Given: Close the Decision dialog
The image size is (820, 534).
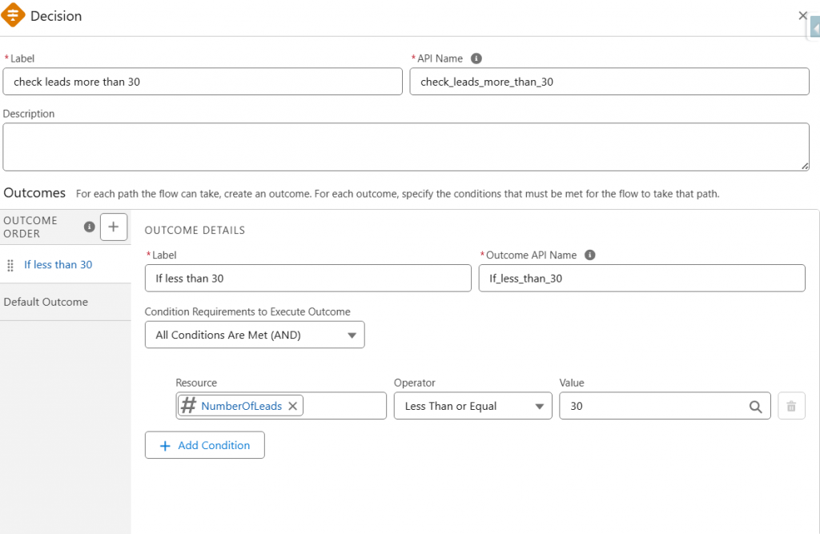Looking at the screenshot, I should [x=802, y=16].
